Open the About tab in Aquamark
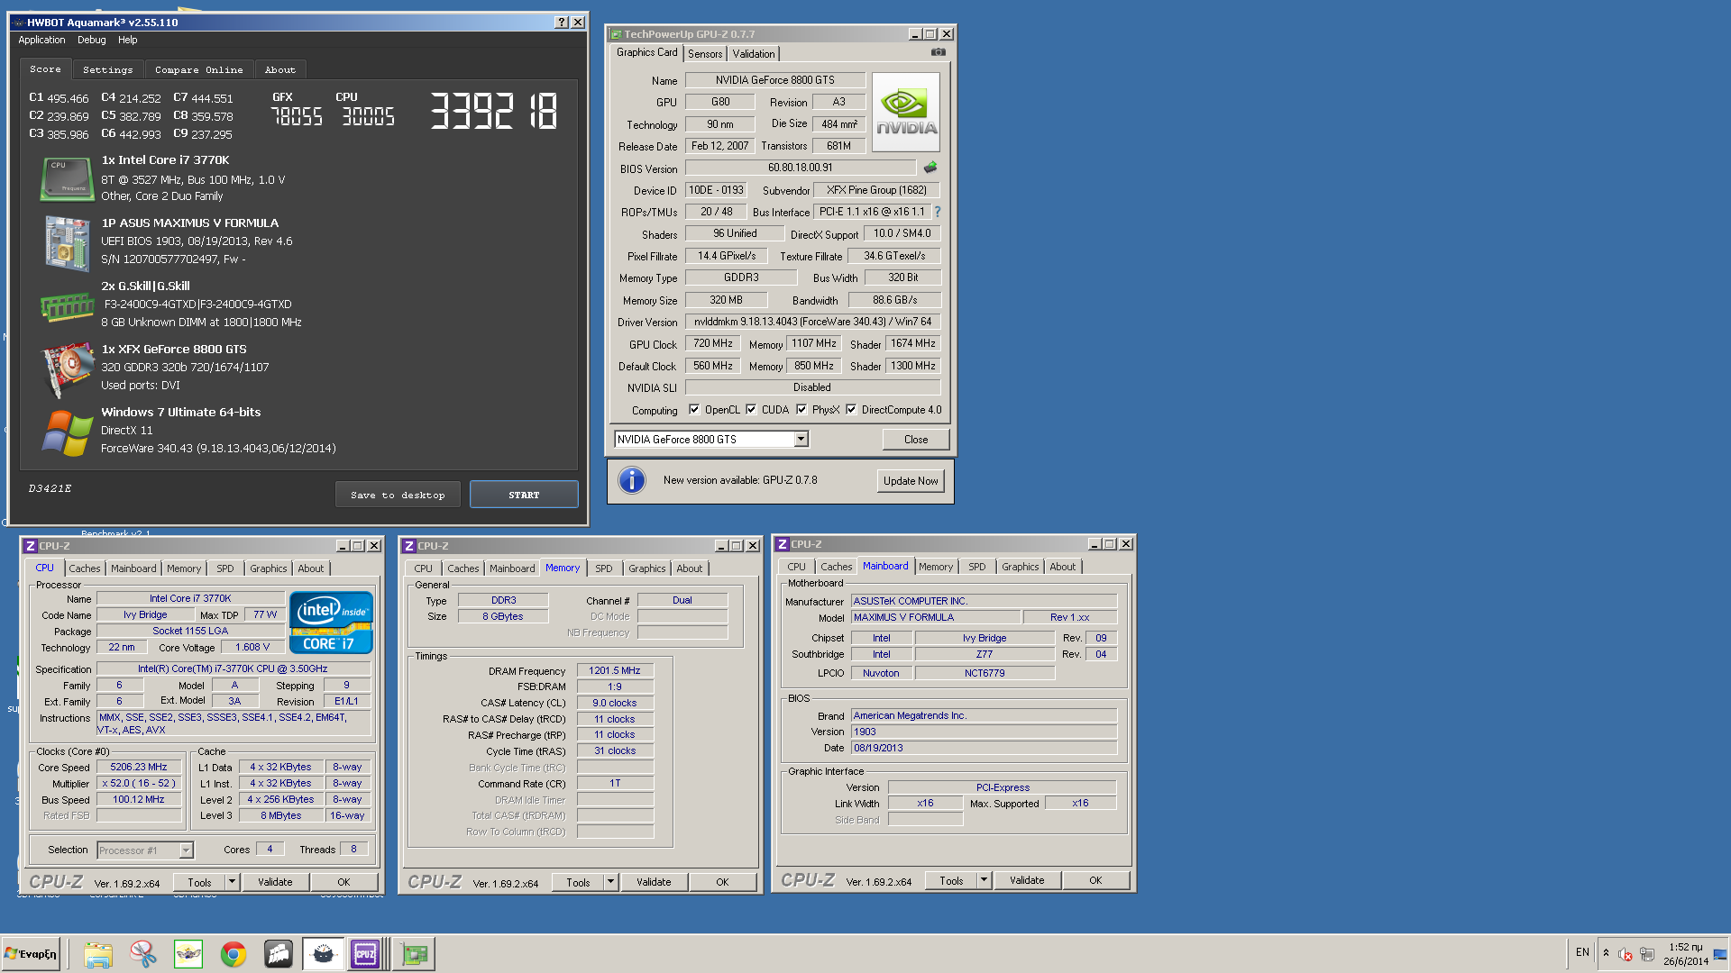 point(279,69)
